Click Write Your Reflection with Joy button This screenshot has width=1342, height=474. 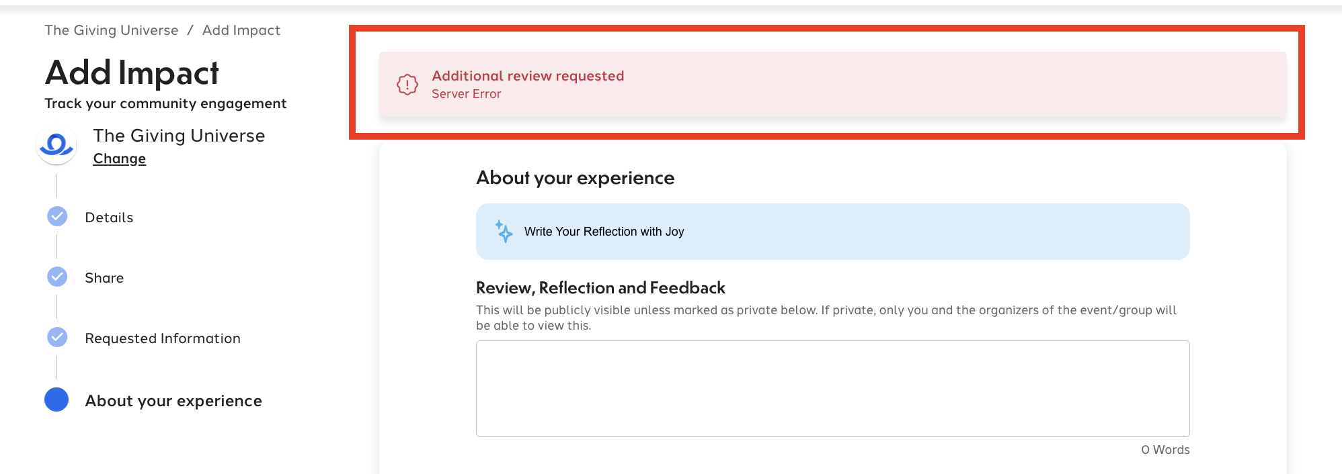(x=832, y=232)
